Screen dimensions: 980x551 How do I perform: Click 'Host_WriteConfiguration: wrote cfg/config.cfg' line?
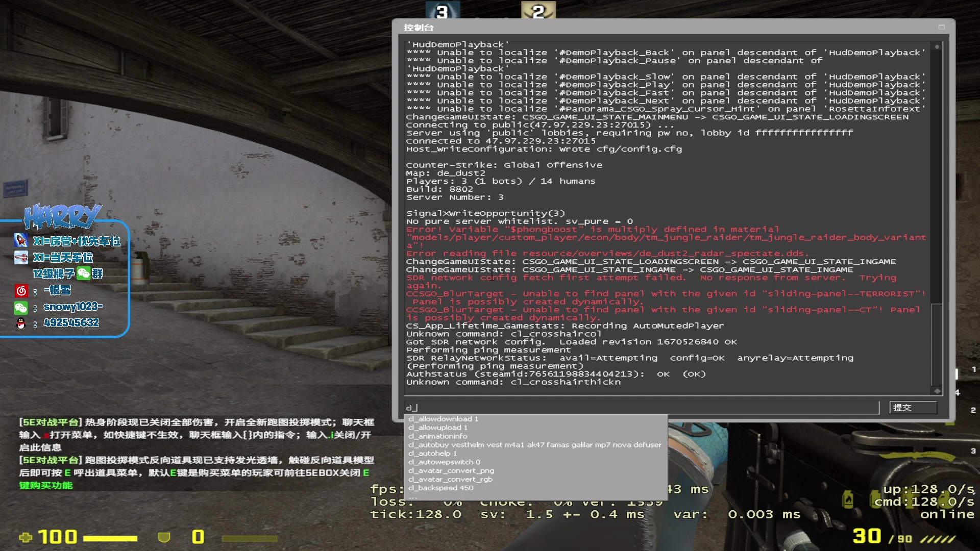[544, 149]
